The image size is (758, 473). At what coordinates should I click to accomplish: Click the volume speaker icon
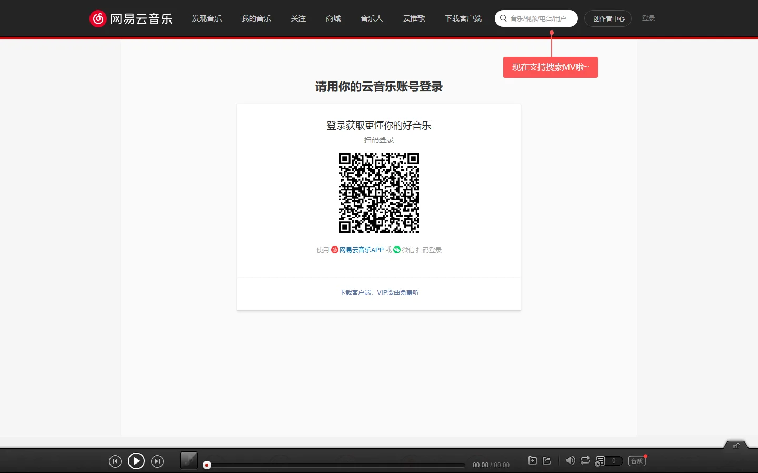click(571, 460)
